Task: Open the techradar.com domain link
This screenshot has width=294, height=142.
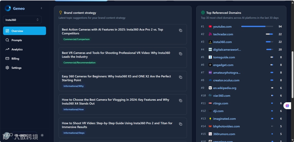Action: click(x=223, y=34)
